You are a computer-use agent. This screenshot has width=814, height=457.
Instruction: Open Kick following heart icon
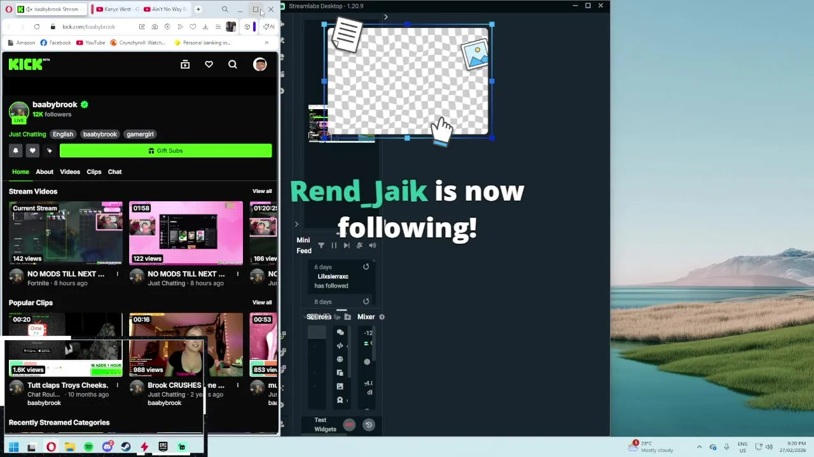pos(209,64)
